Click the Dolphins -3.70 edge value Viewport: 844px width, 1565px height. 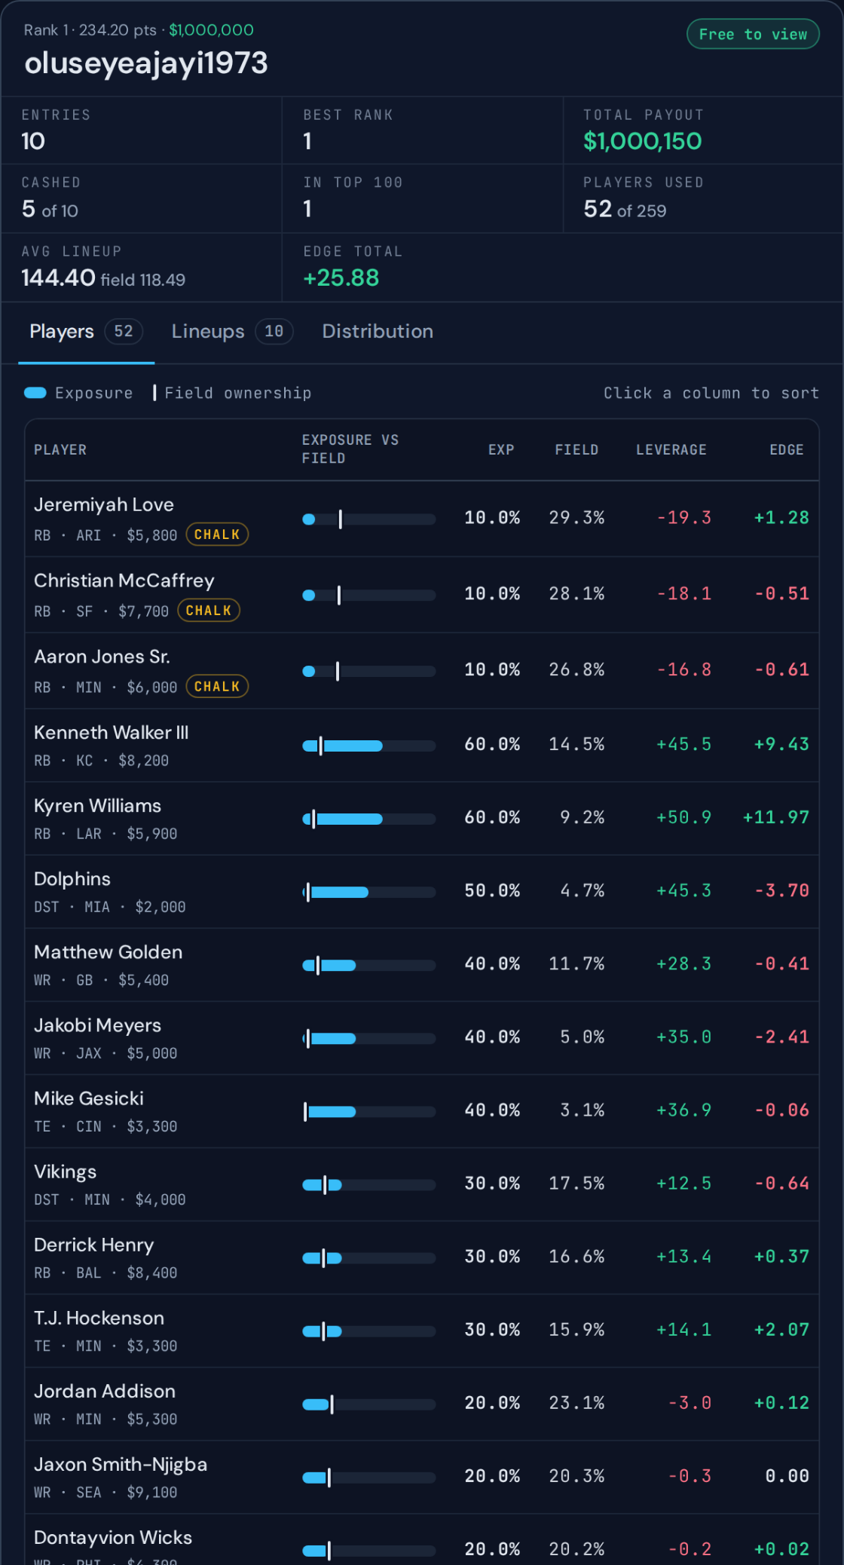[x=782, y=891]
